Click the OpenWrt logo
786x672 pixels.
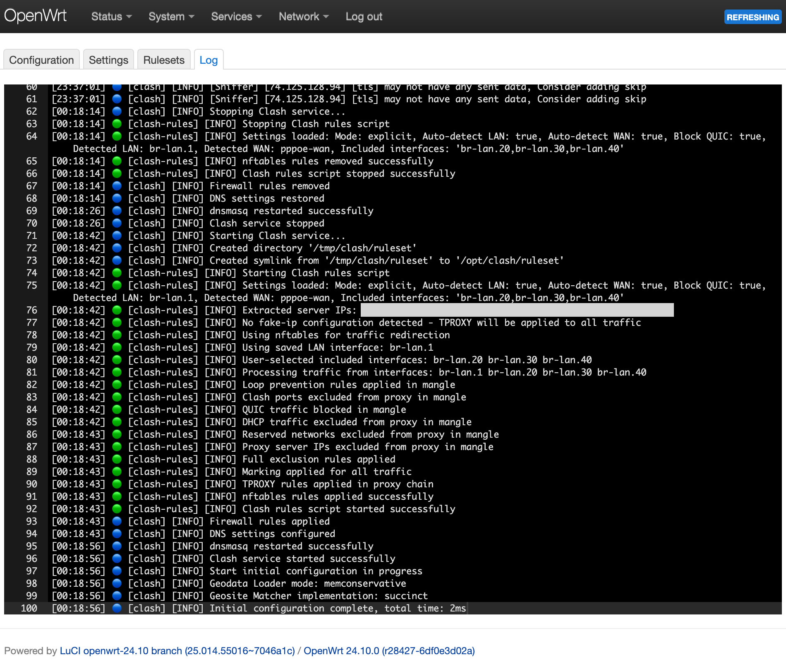click(x=35, y=16)
